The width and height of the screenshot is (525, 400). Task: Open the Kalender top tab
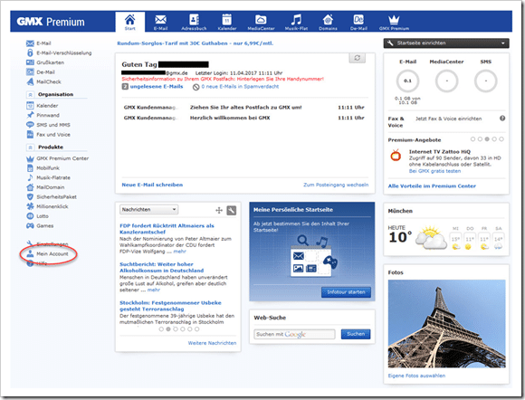coord(227,23)
